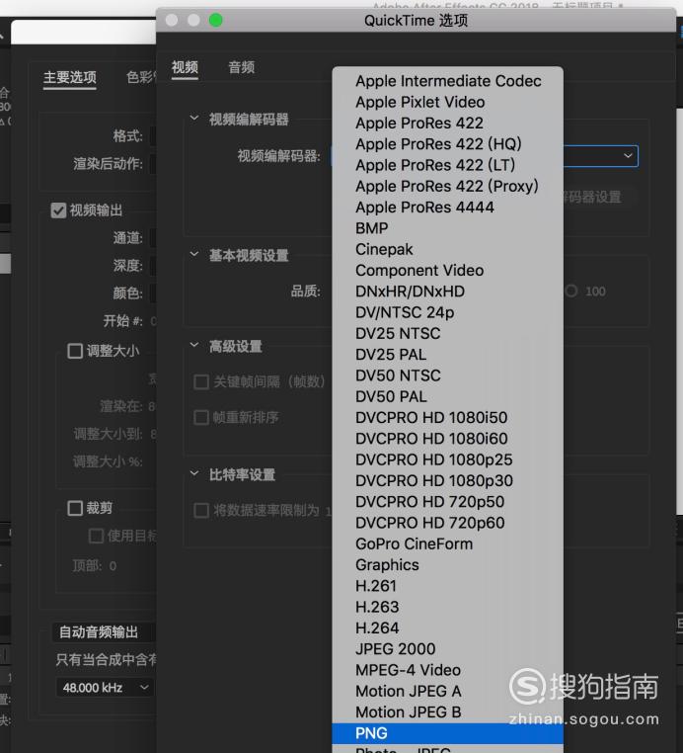Select Apple Intermediate Codec from codec list

(447, 81)
